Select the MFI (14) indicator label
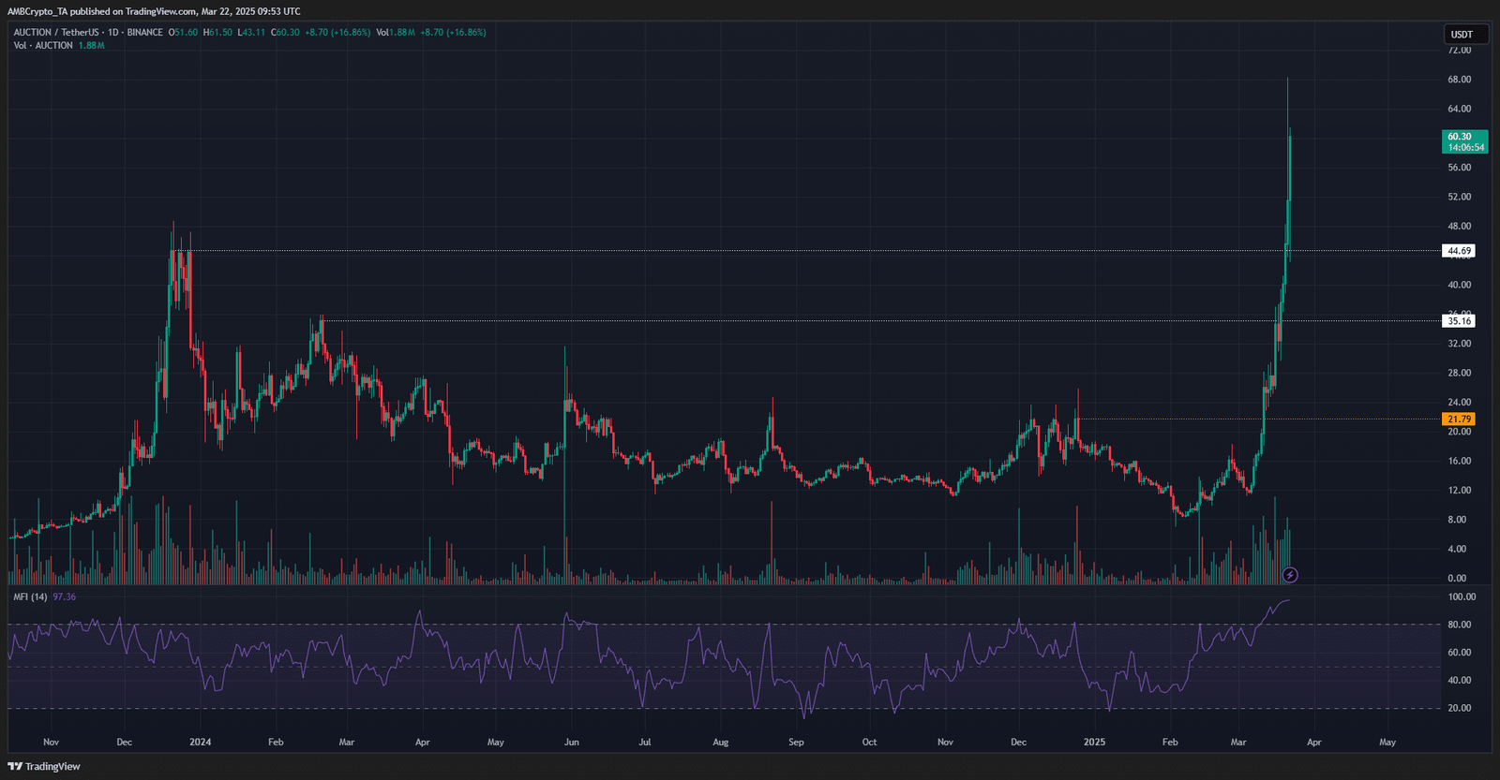Viewport: 1500px width, 780px height. tap(30, 596)
